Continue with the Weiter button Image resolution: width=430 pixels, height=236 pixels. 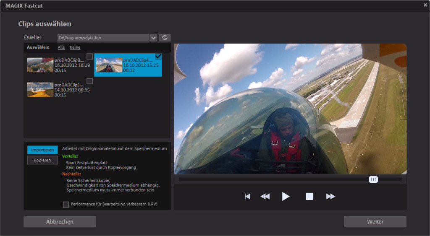tap(375, 221)
